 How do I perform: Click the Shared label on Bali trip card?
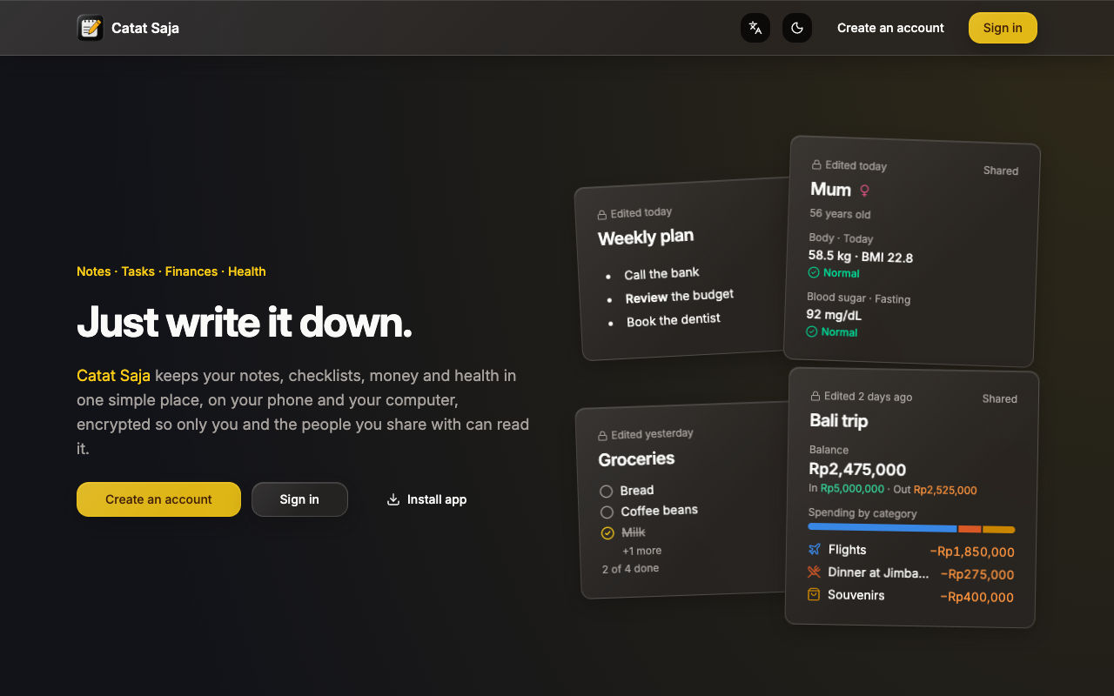[1000, 398]
